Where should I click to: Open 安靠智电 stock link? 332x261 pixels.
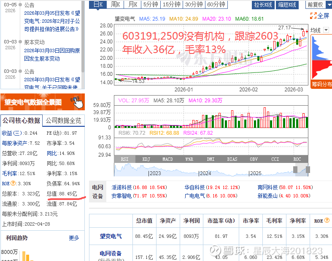(121, 196)
